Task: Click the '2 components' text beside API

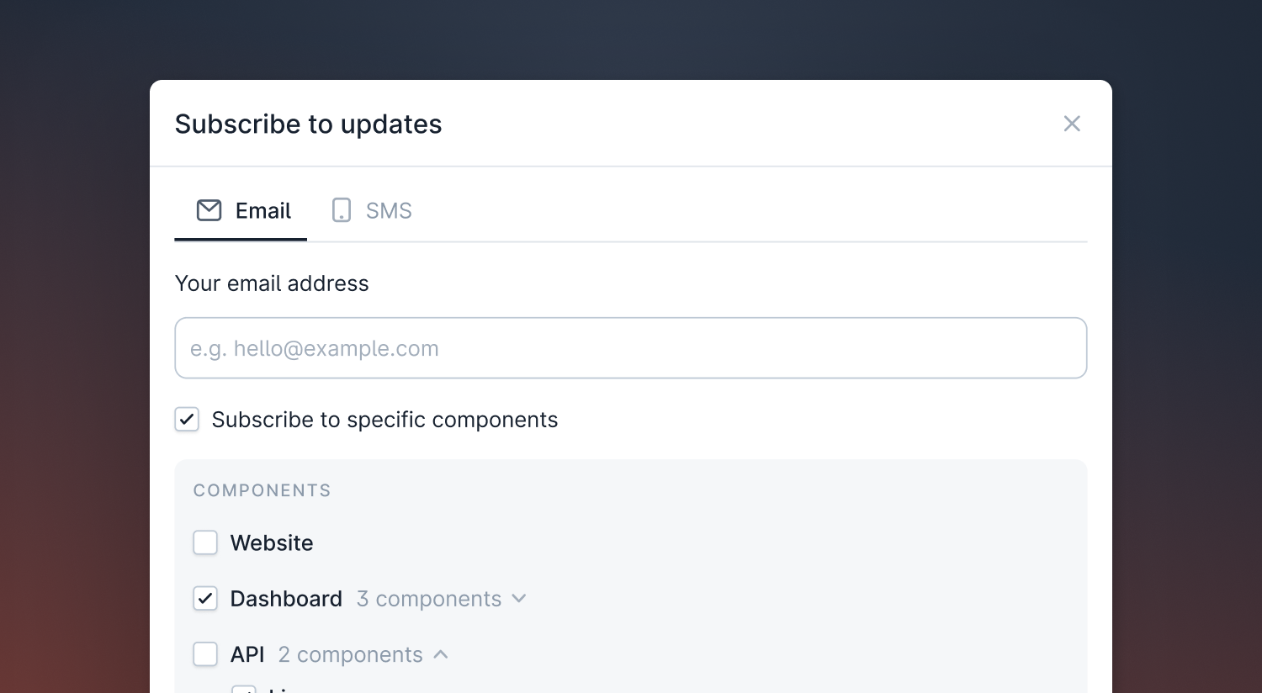Action: pos(350,654)
